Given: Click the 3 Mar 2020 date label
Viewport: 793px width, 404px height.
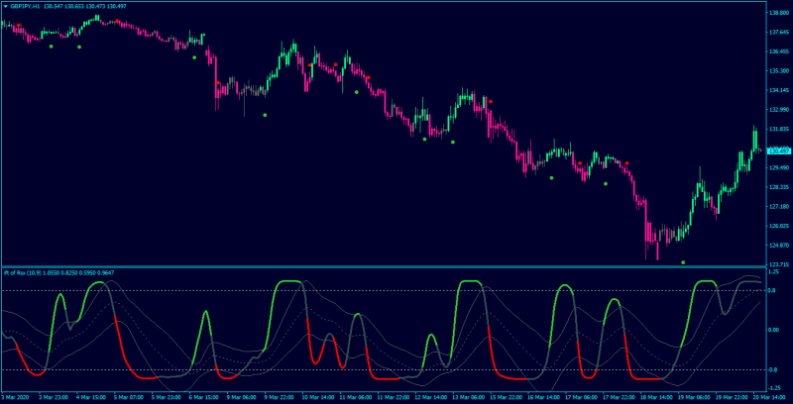Looking at the screenshot, I should point(15,398).
